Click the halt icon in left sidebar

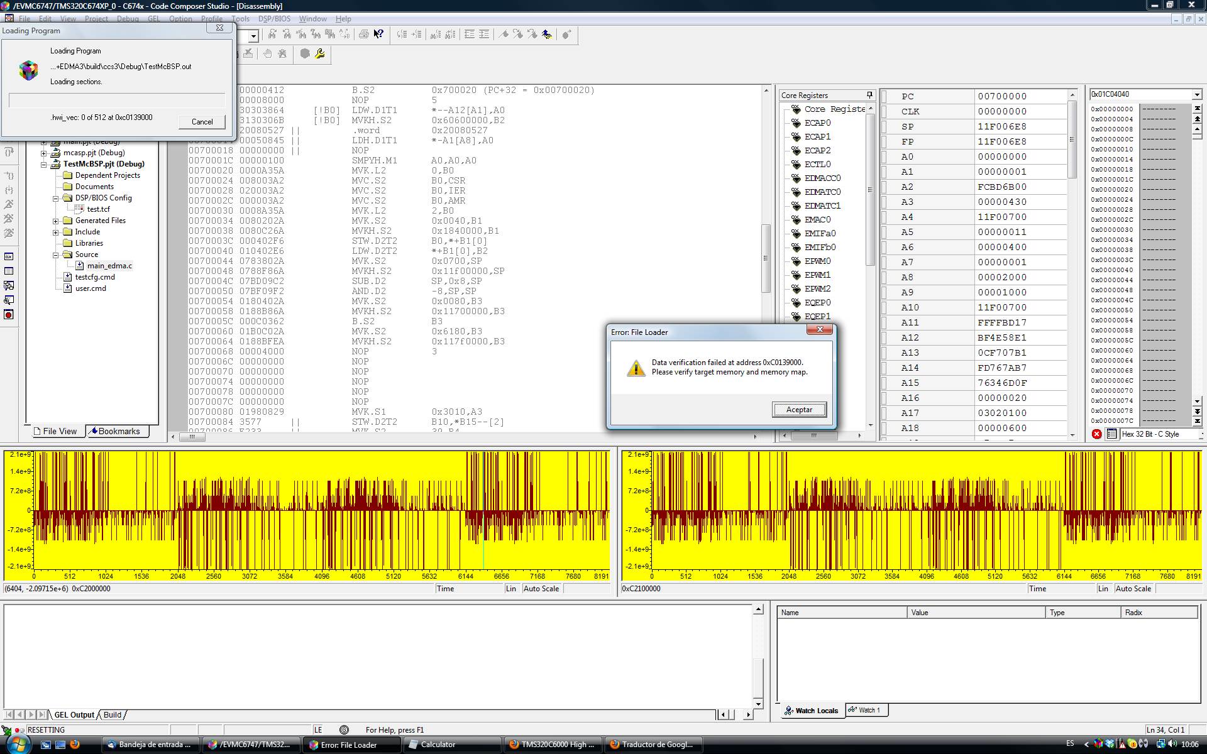[x=9, y=218]
